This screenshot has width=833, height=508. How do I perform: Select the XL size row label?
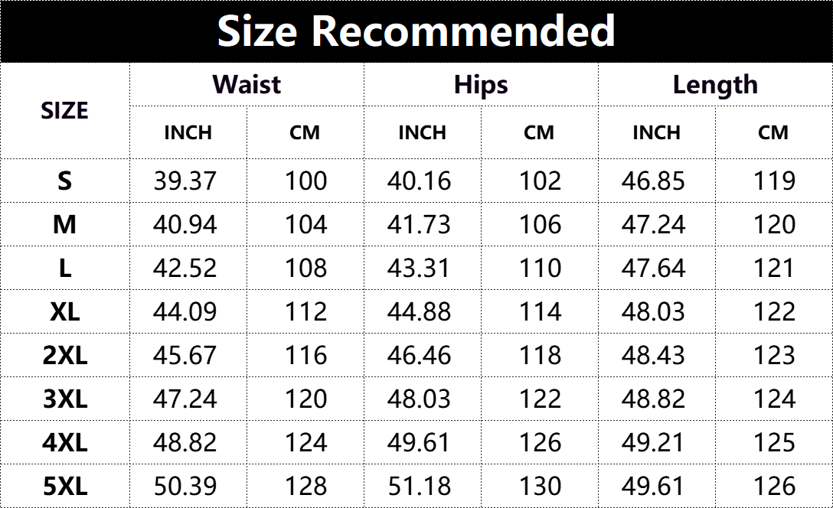(65, 311)
